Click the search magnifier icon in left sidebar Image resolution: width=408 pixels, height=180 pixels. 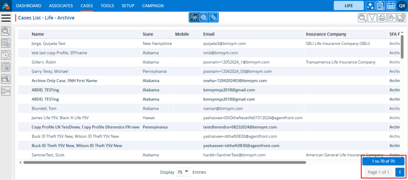tap(6, 31)
